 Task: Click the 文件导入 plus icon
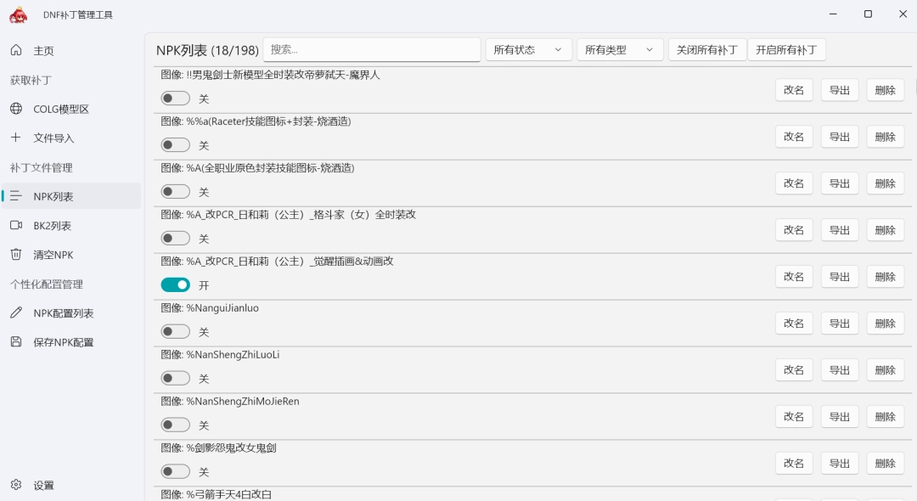click(x=17, y=138)
